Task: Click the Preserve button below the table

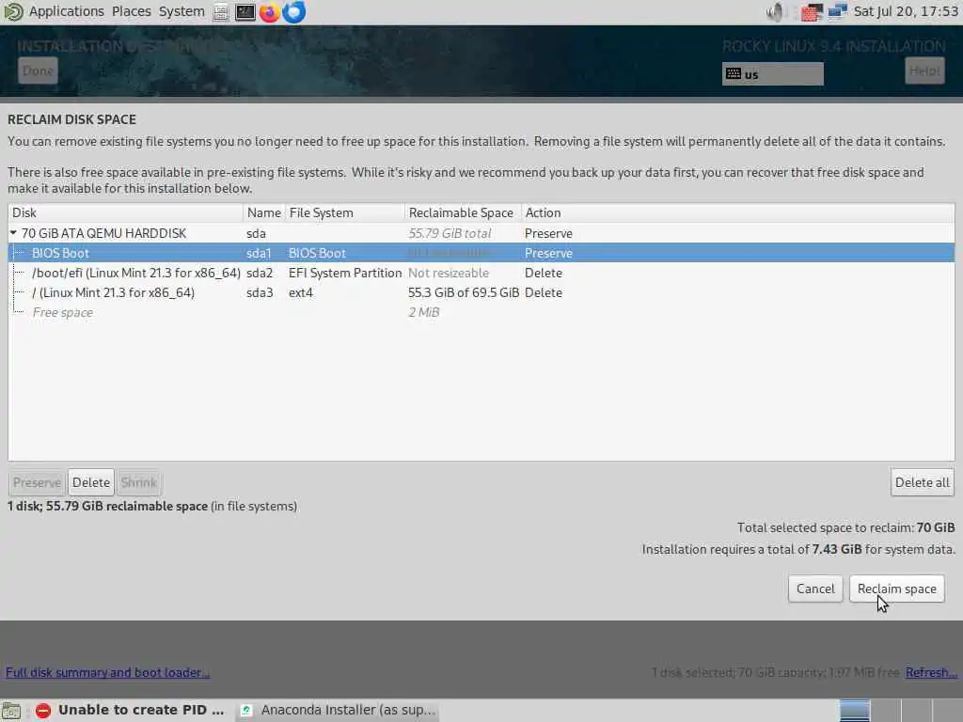Action: point(37,482)
